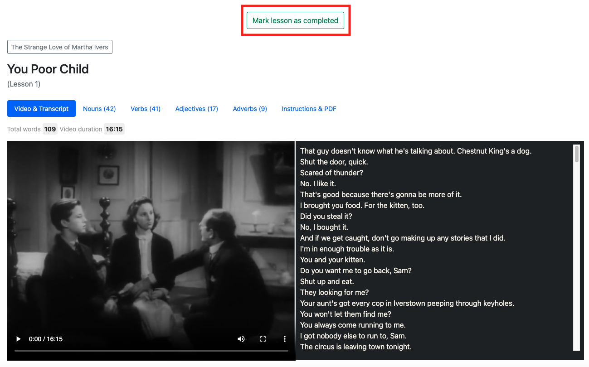Viewport: 589px width, 367px height.
Task: Open the Adjectives (17) tab
Action: pyautogui.click(x=197, y=109)
